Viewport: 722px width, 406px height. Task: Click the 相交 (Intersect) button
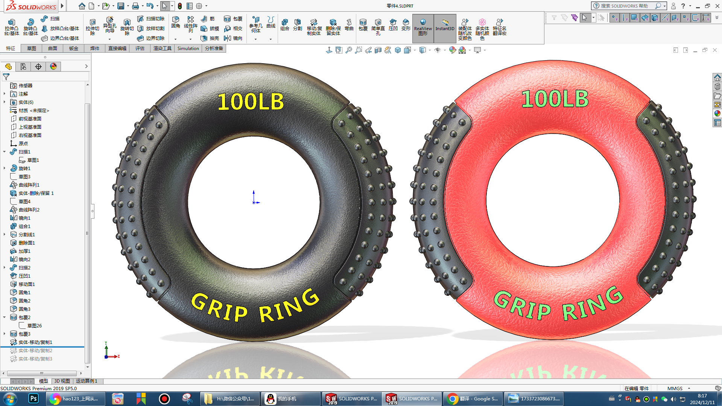pos(233,28)
